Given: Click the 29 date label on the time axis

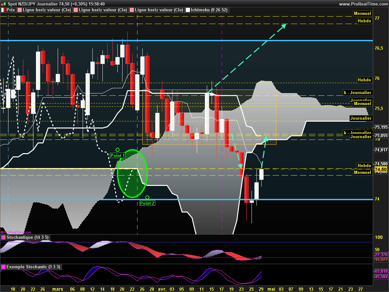Looking at the screenshot, I should [x=261, y=288].
